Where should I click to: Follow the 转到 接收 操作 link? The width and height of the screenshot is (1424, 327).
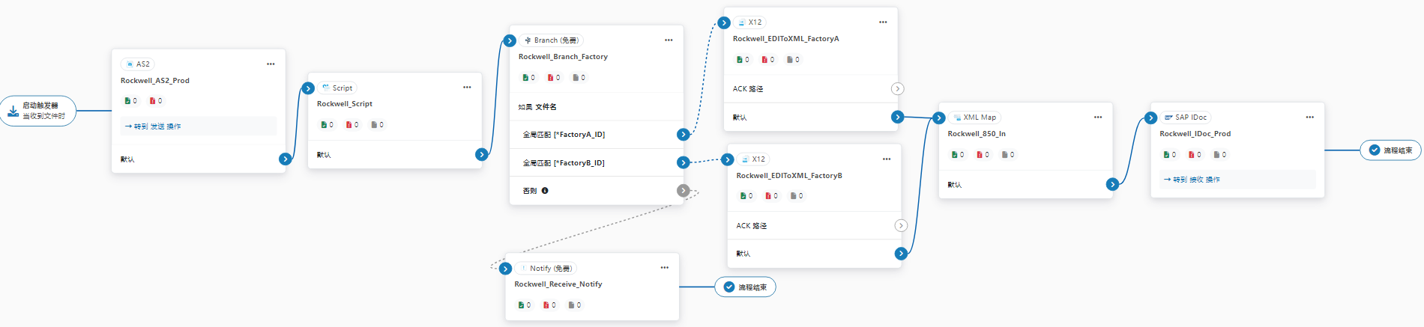pyautogui.click(x=1192, y=180)
